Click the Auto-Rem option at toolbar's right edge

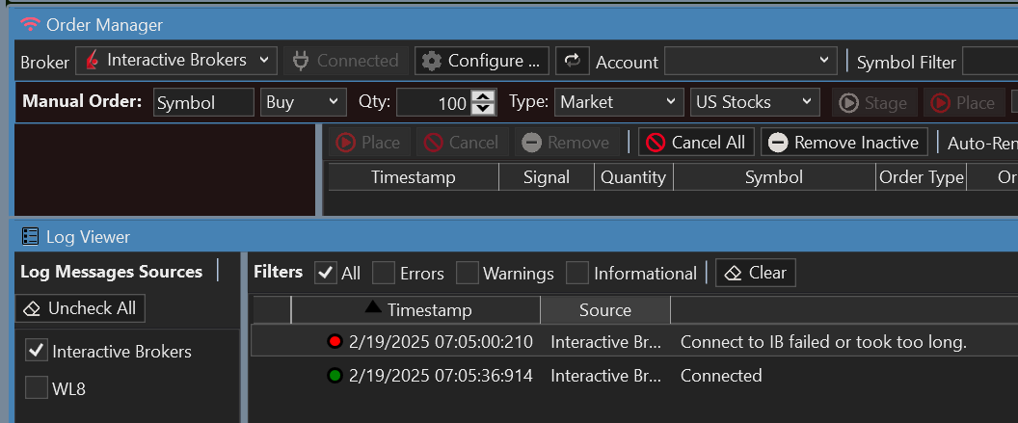click(982, 143)
